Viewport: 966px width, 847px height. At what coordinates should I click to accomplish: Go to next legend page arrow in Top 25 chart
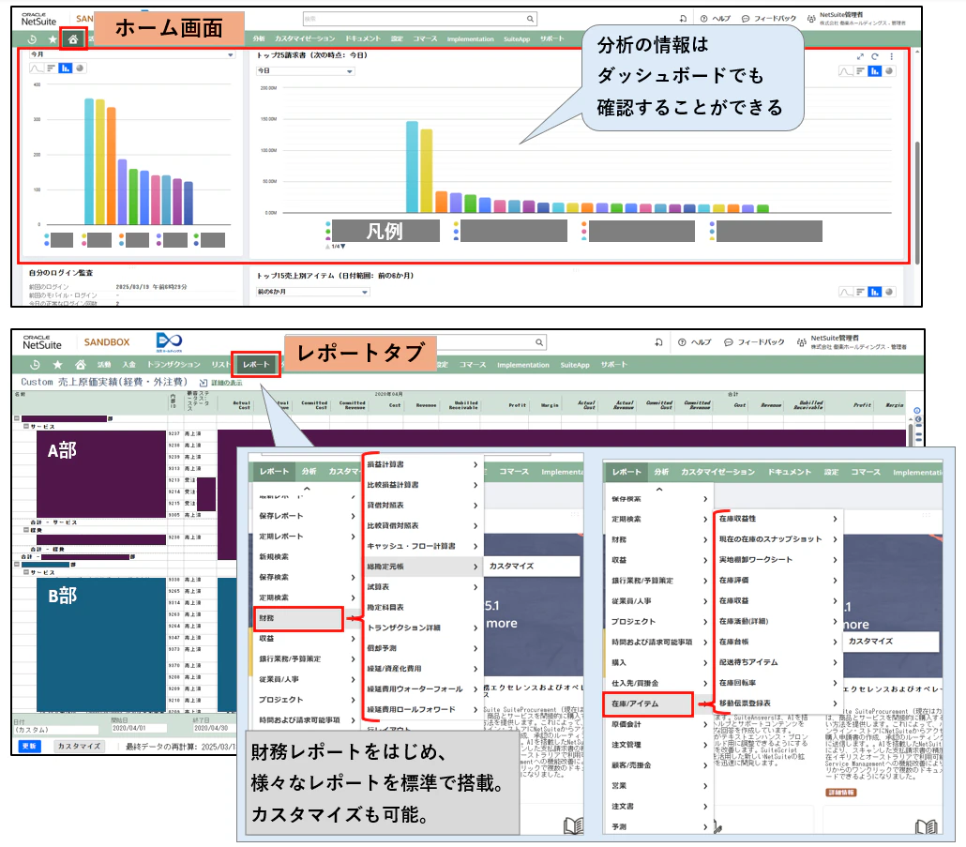click(x=343, y=247)
